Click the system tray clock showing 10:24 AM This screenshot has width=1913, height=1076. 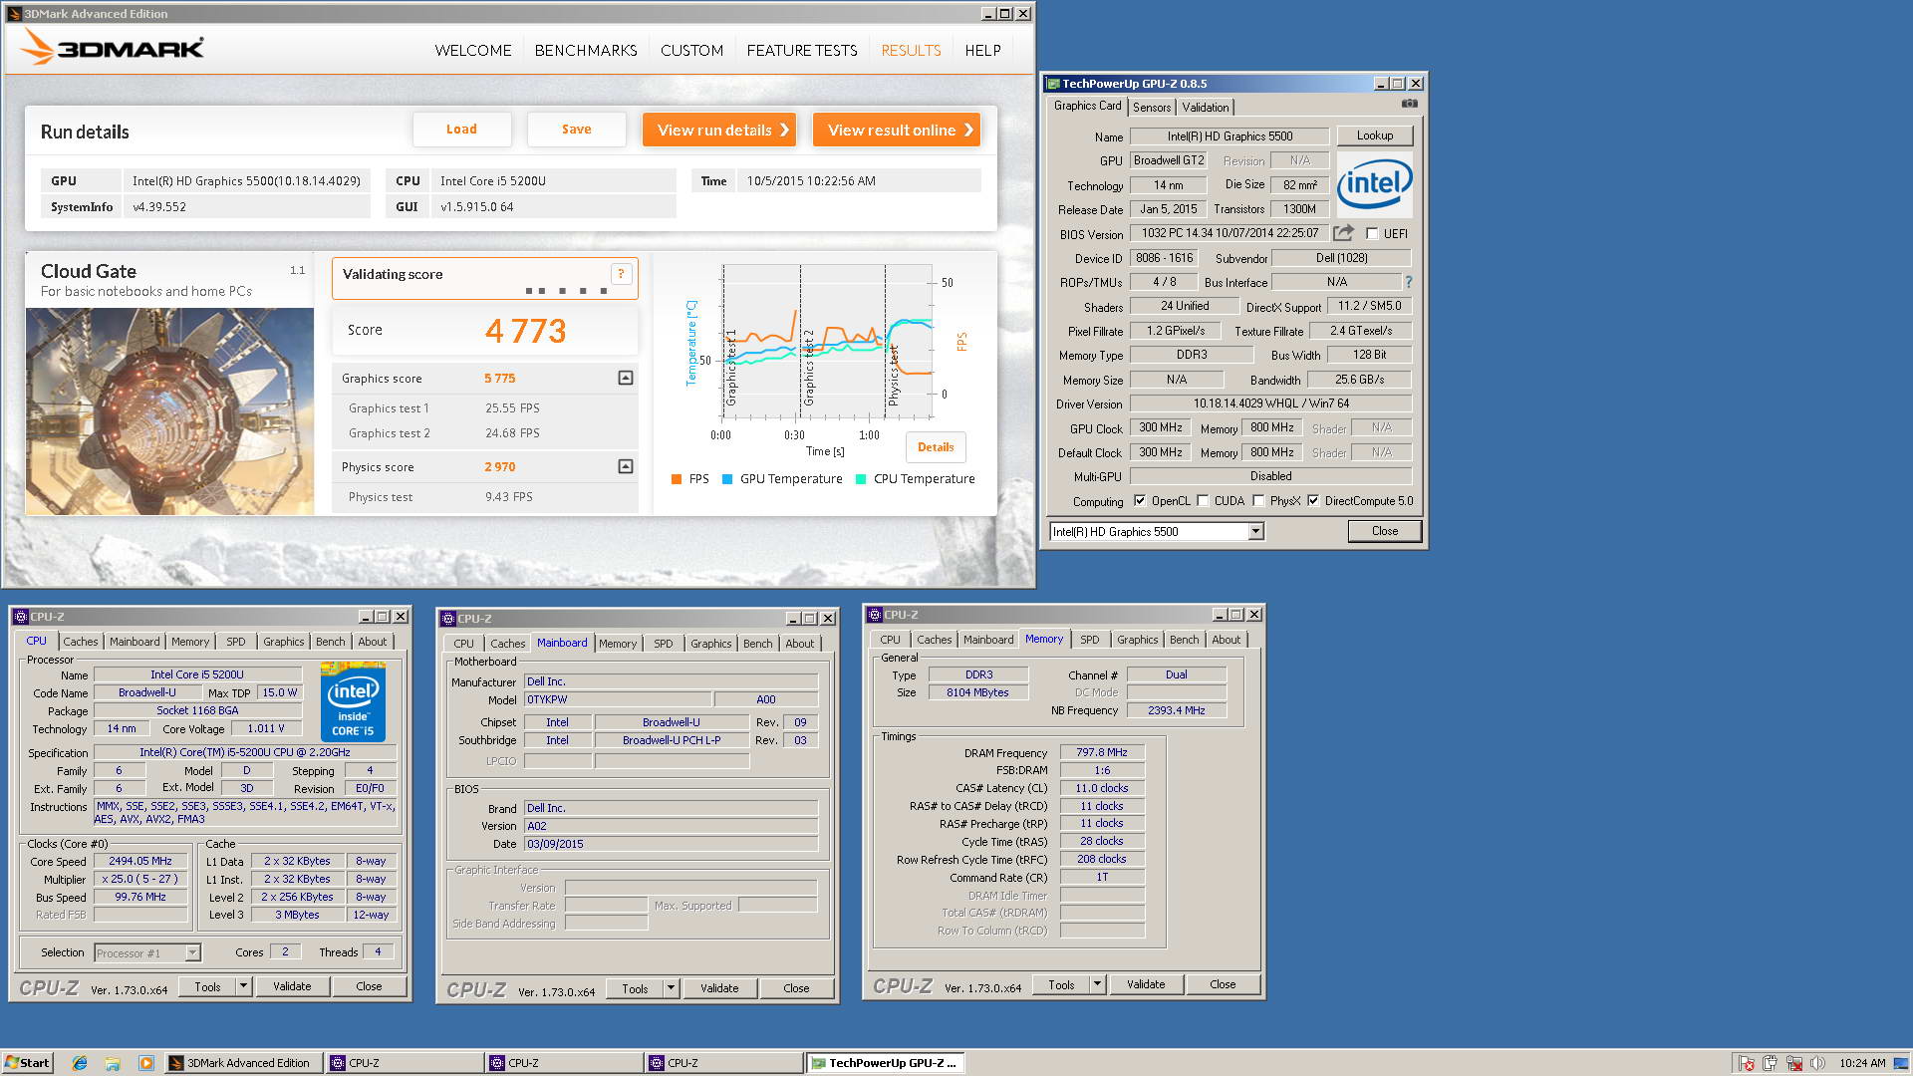click(1862, 1063)
